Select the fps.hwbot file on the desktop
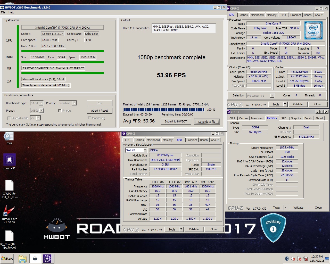The width and height of the screenshot is (330, 264). click(9, 240)
